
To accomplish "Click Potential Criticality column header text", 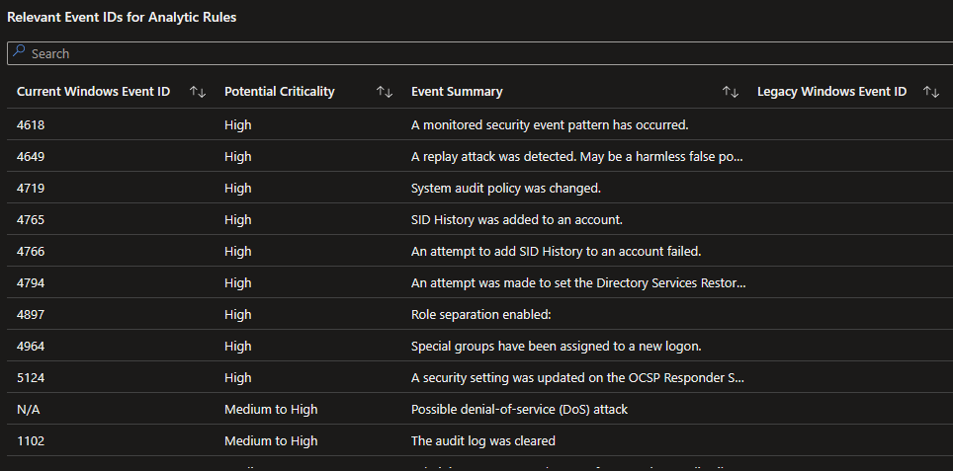I will pyautogui.click(x=279, y=92).
